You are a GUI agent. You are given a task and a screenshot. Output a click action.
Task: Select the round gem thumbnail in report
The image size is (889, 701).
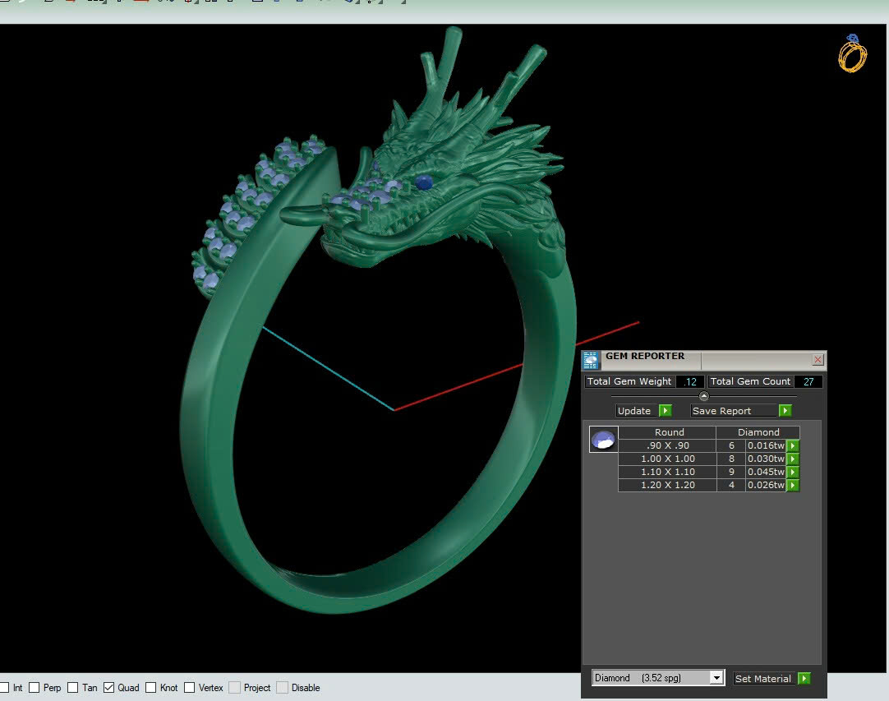pos(604,440)
